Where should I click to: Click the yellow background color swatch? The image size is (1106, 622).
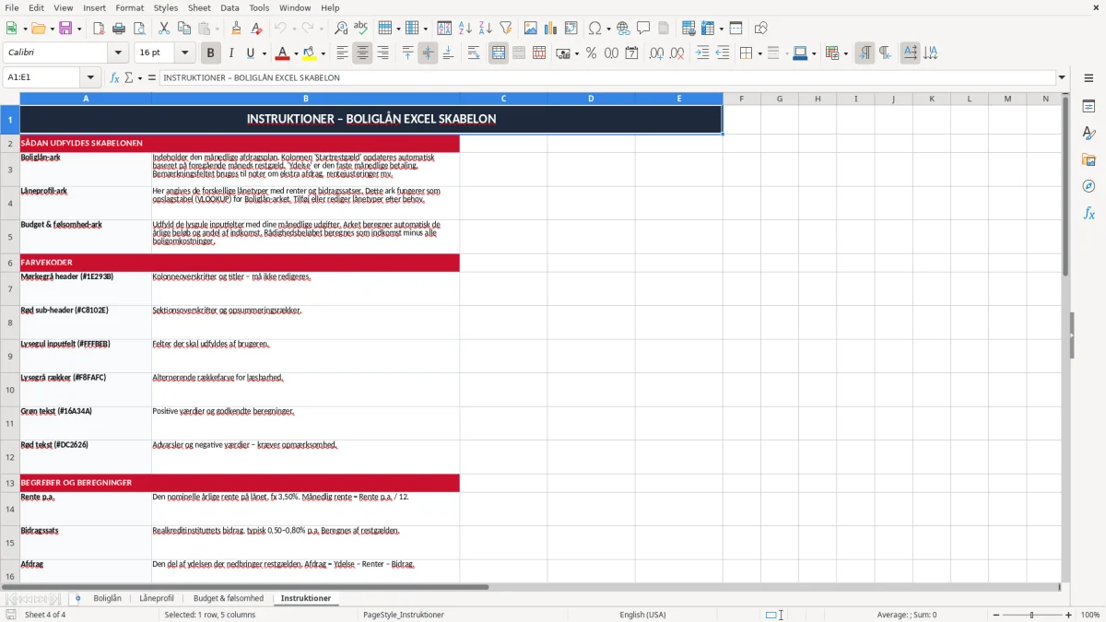[310, 53]
